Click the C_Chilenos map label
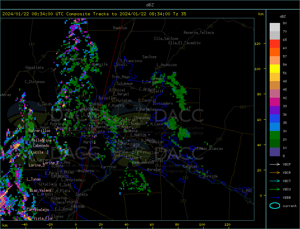300x229 pixels. pyautogui.click(x=35, y=82)
